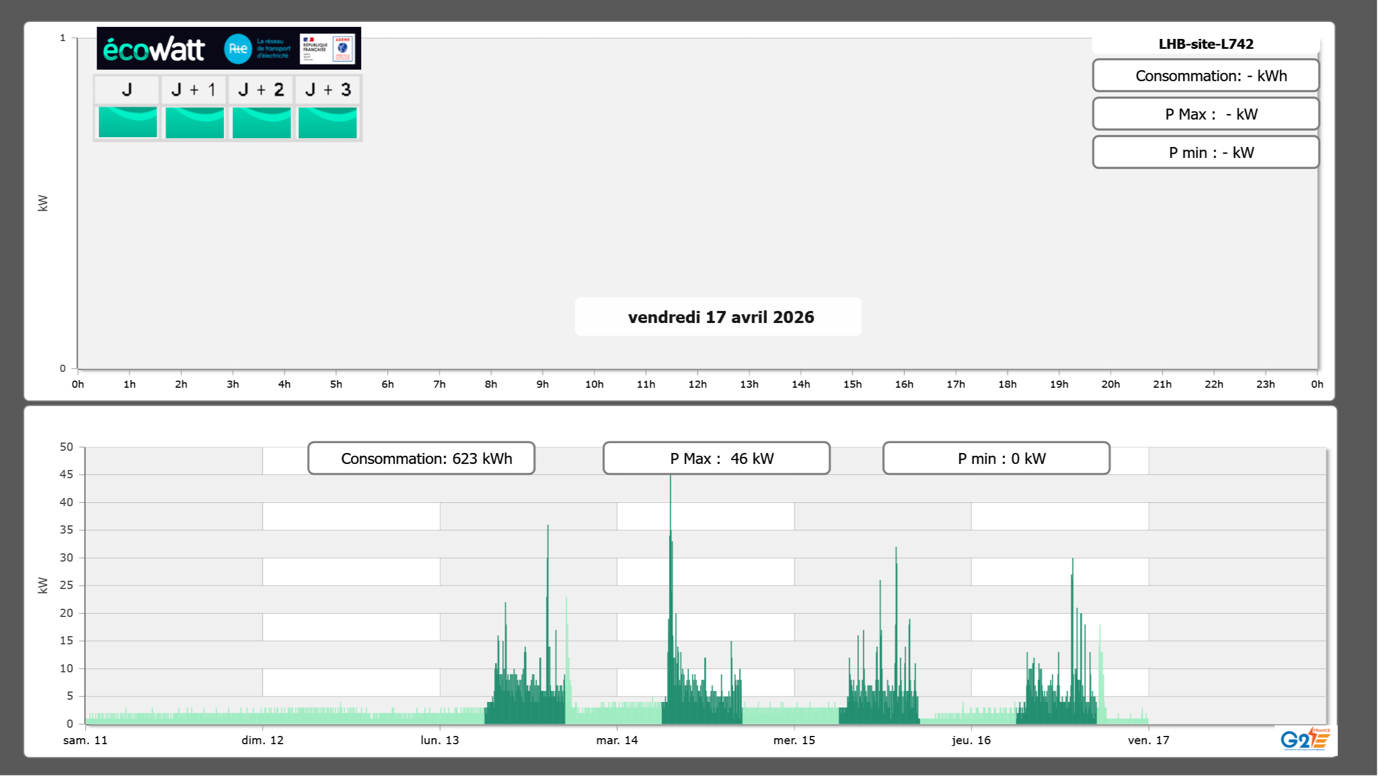Click the P Max : 46 kW box
The height and width of the screenshot is (776, 1378).
716,458
